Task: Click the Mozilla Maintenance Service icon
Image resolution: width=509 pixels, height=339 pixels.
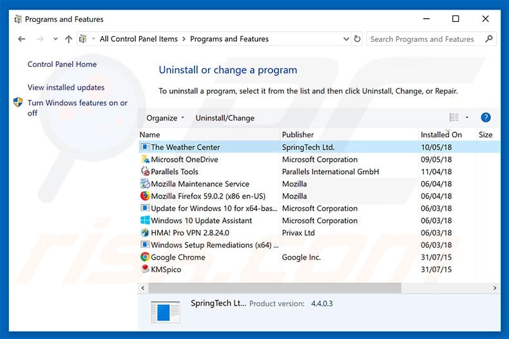Action: [x=145, y=184]
